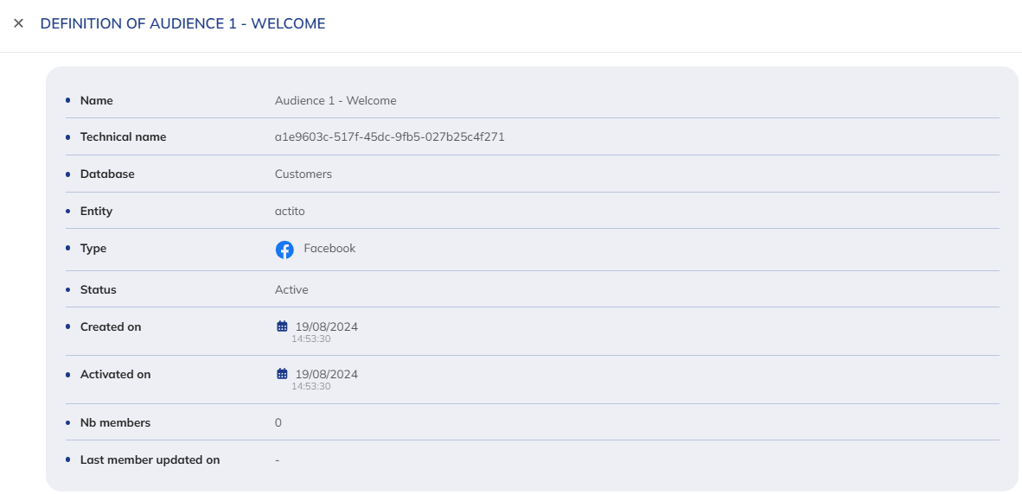Click the 'Audience 1 - Welcome' name value
This screenshot has width=1022, height=494.
tap(335, 101)
